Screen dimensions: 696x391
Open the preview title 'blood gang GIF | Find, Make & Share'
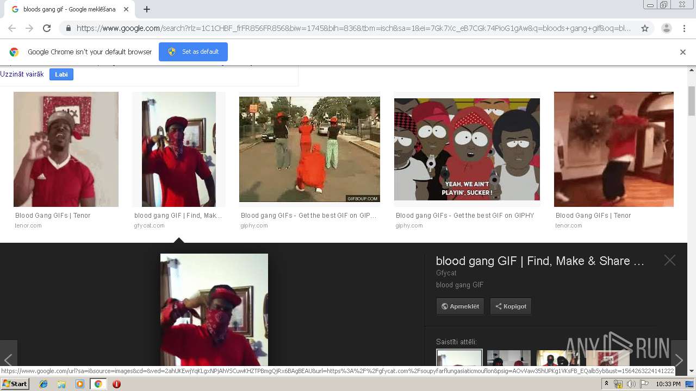(x=540, y=261)
